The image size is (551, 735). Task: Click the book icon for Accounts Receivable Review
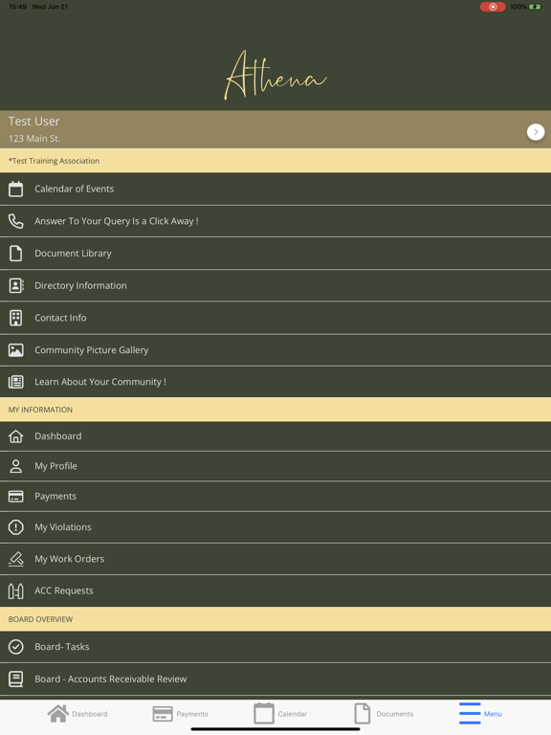[x=16, y=679]
